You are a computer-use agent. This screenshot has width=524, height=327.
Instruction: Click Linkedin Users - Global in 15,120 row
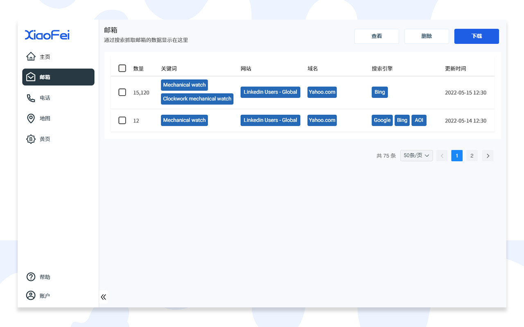coord(270,92)
